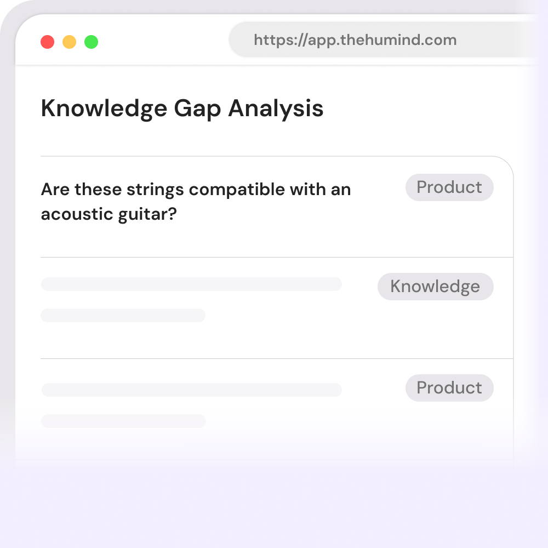Click the word "Knowledge" in the page heading

[x=103, y=109]
